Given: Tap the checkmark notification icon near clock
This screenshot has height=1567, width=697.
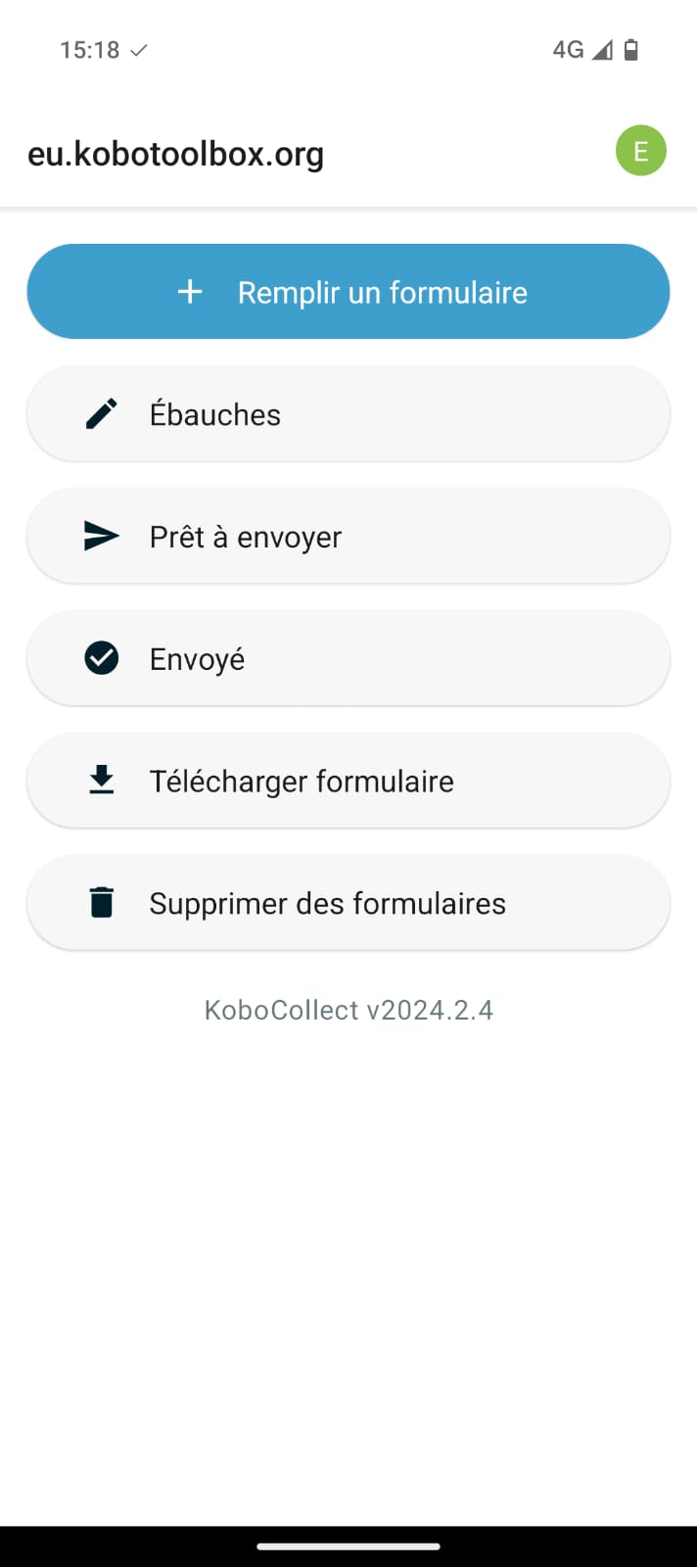Looking at the screenshot, I should [139, 50].
